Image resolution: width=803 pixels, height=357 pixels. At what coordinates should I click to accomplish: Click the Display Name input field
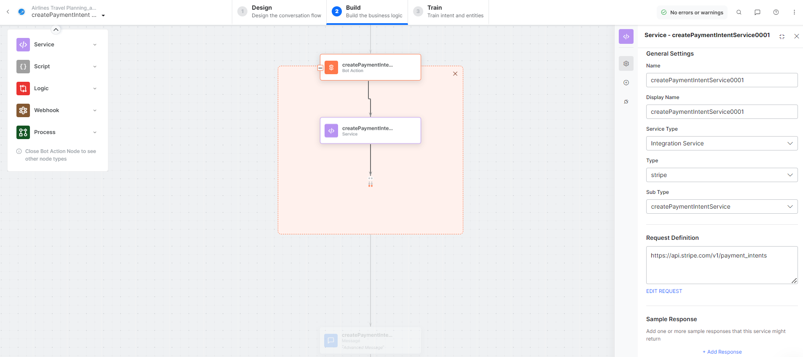tap(721, 112)
